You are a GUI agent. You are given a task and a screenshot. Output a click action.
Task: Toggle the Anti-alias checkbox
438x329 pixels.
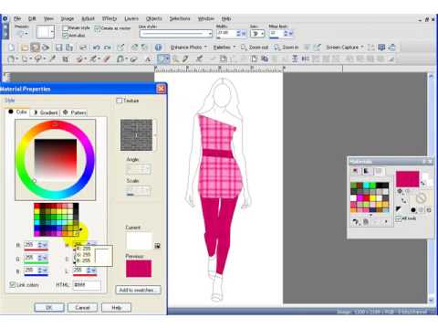[65, 36]
